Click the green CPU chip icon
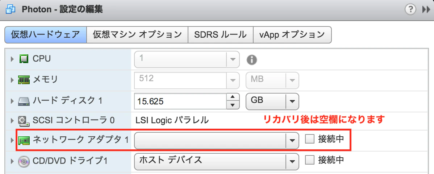This screenshot has width=434, height=174. (24, 59)
